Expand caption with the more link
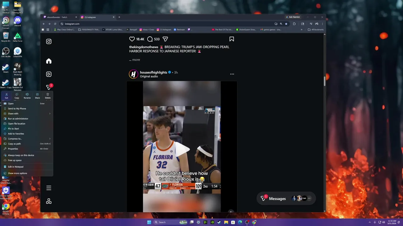403x226 pixels. pyautogui.click(x=136, y=60)
